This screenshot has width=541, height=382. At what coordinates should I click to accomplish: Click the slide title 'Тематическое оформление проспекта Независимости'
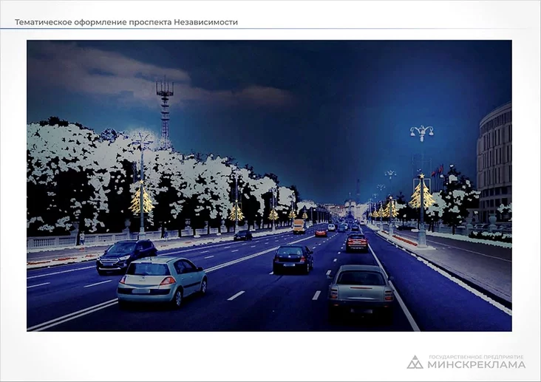pyautogui.click(x=126, y=22)
